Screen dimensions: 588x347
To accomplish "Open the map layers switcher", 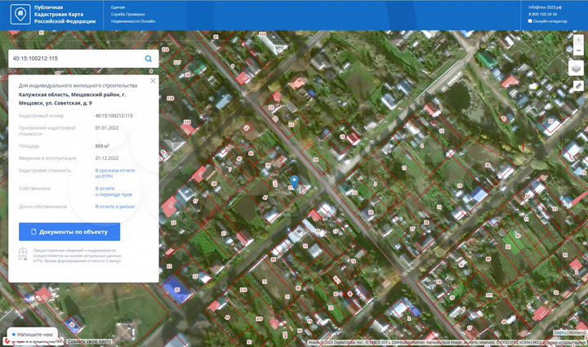I will (x=577, y=68).
